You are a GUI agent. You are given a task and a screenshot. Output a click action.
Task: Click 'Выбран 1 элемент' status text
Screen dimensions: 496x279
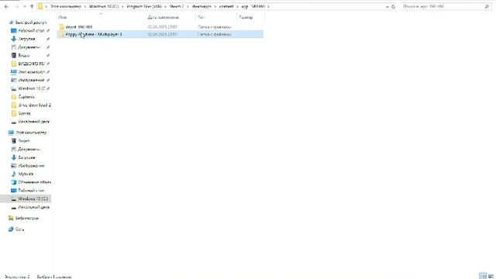(x=54, y=277)
